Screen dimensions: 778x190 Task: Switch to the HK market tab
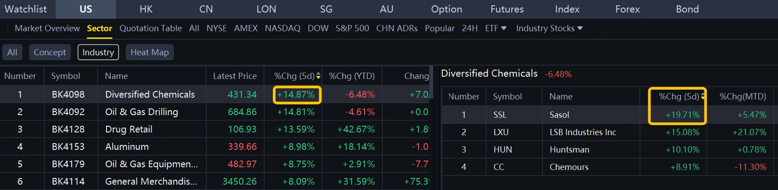click(x=146, y=9)
